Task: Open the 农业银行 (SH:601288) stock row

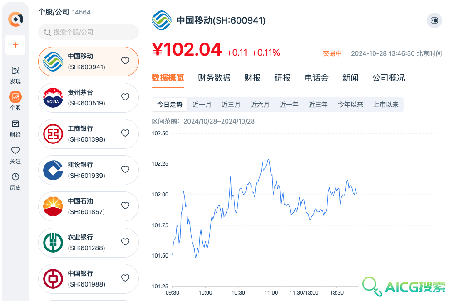Action: coord(89,243)
